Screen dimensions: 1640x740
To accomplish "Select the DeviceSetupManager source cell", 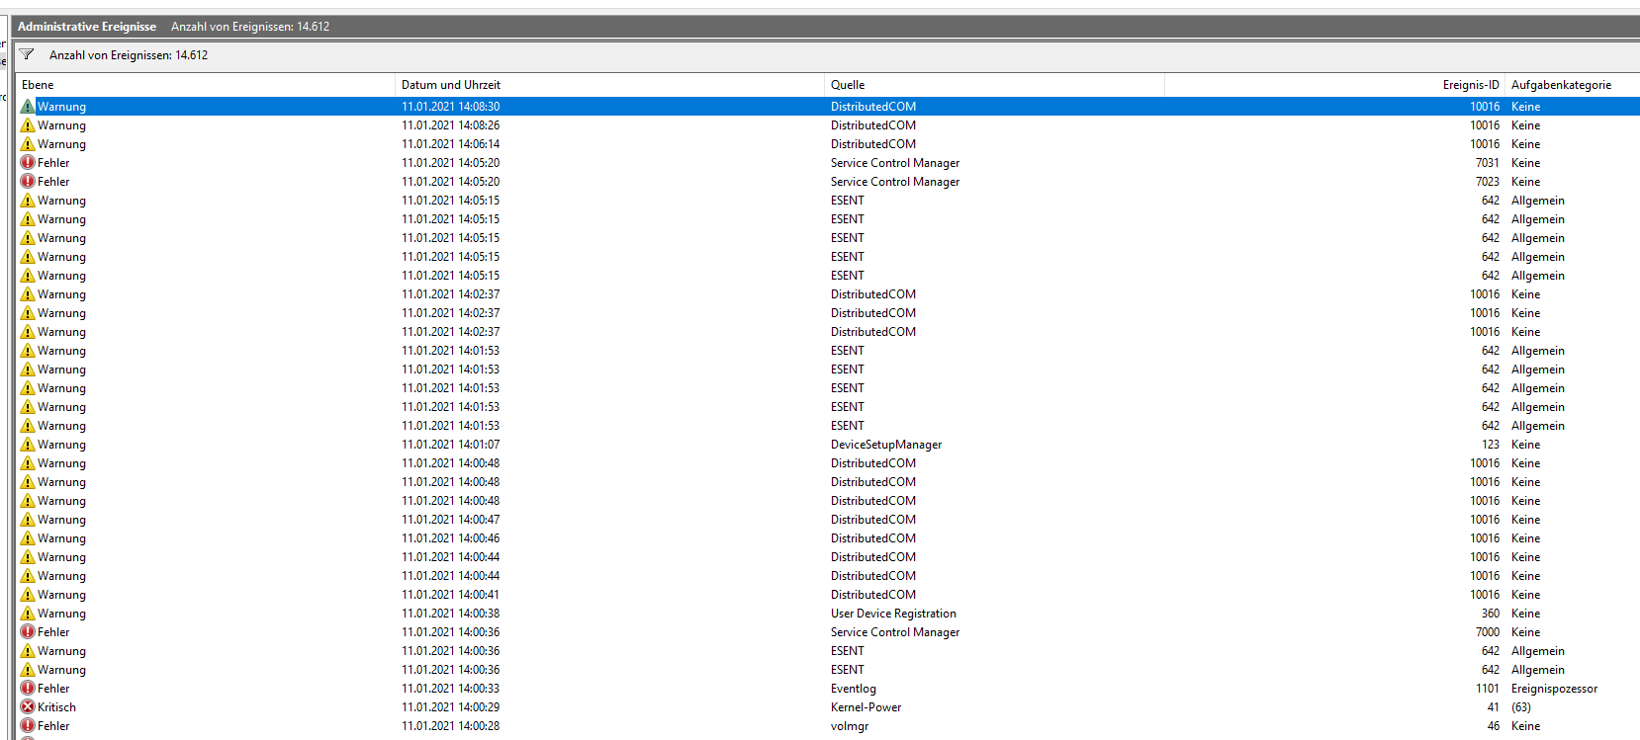I will (886, 444).
